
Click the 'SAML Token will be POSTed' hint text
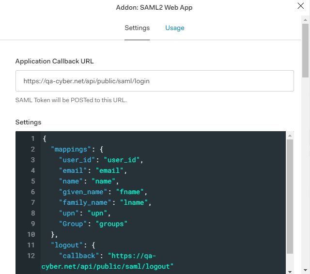[71, 100]
